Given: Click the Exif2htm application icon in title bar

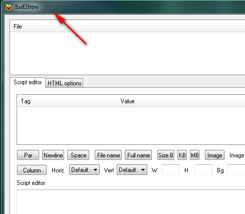Looking at the screenshot, I should pyautogui.click(x=9, y=7).
